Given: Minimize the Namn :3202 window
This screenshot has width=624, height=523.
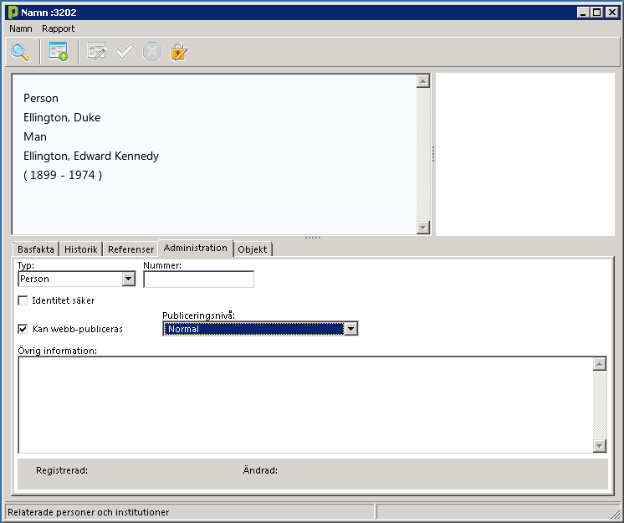Looking at the screenshot, I should pyautogui.click(x=583, y=13).
